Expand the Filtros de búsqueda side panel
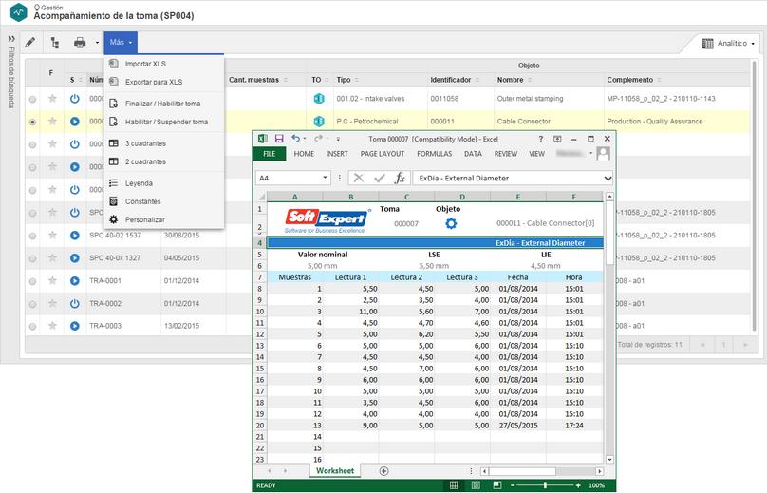This screenshot has height=493, width=767. 11,39
